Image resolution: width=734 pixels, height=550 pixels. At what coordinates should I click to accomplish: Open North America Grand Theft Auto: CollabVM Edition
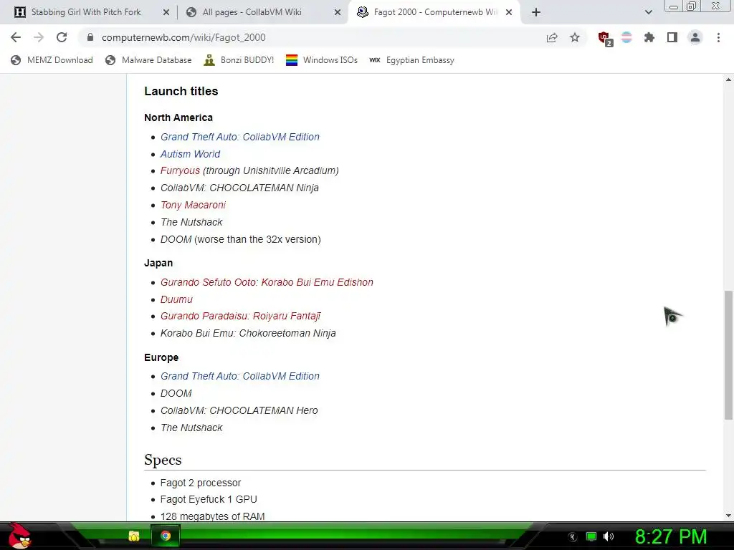(x=240, y=137)
